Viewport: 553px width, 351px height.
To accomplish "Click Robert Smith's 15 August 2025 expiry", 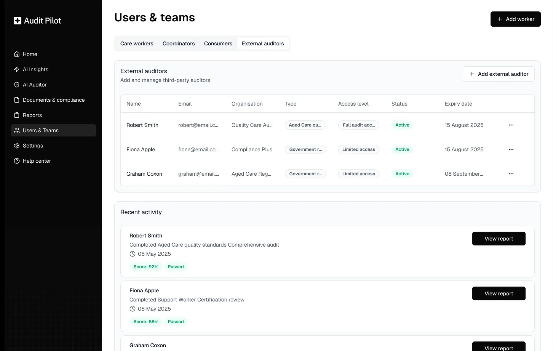I will [464, 125].
